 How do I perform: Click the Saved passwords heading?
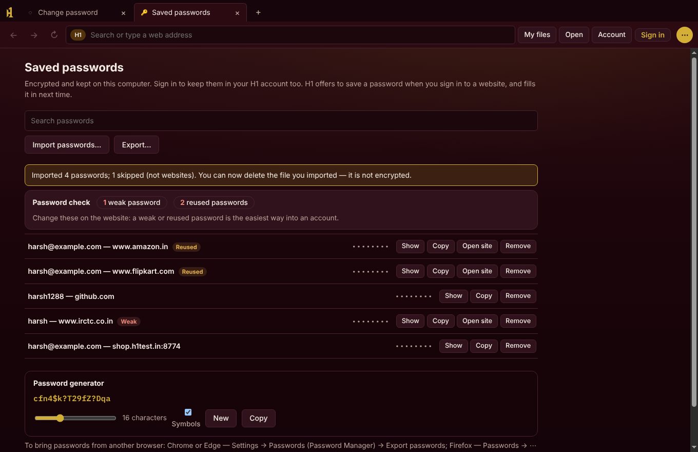74,67
